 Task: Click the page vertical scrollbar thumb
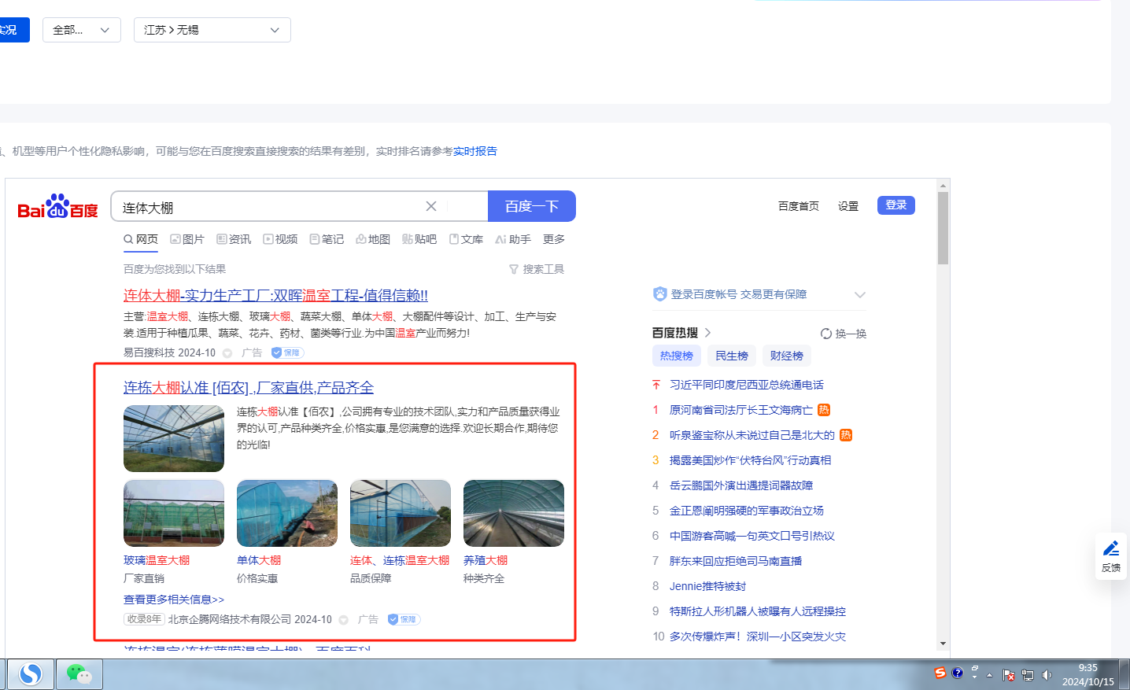click(x=943, y=228)
